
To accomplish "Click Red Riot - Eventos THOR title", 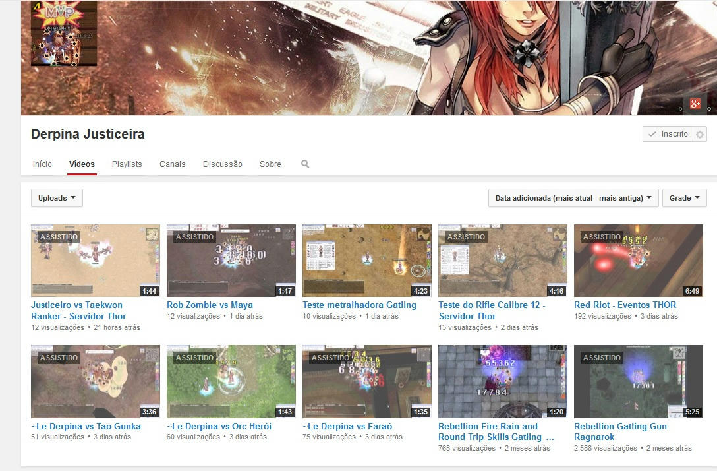I will click(x=625, y=305).
